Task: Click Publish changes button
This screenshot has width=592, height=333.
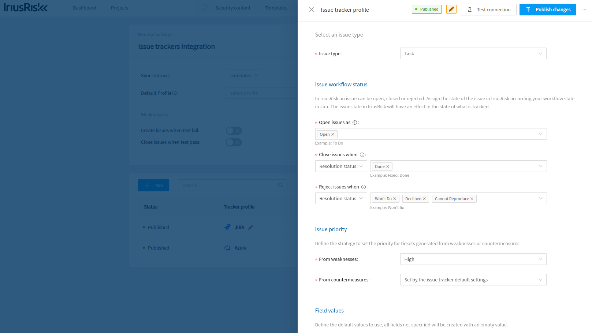Action: click(x=548, y=10)
